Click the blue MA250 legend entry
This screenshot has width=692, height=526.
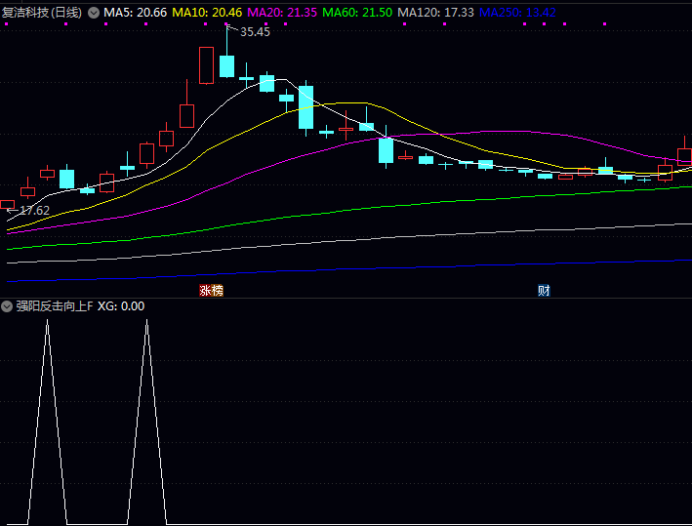[x=516, y=13]
